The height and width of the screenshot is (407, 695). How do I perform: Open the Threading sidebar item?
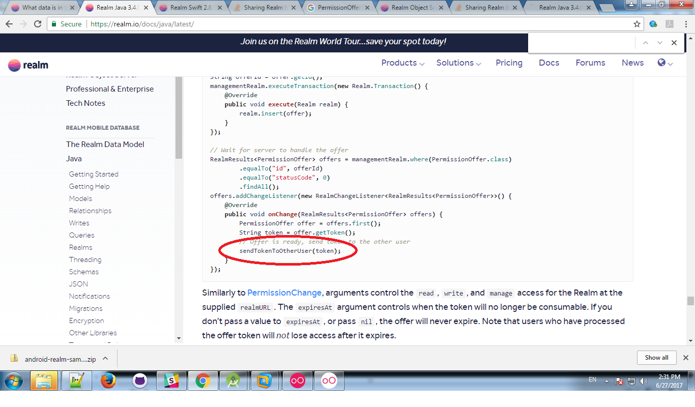tap(85, 259)
